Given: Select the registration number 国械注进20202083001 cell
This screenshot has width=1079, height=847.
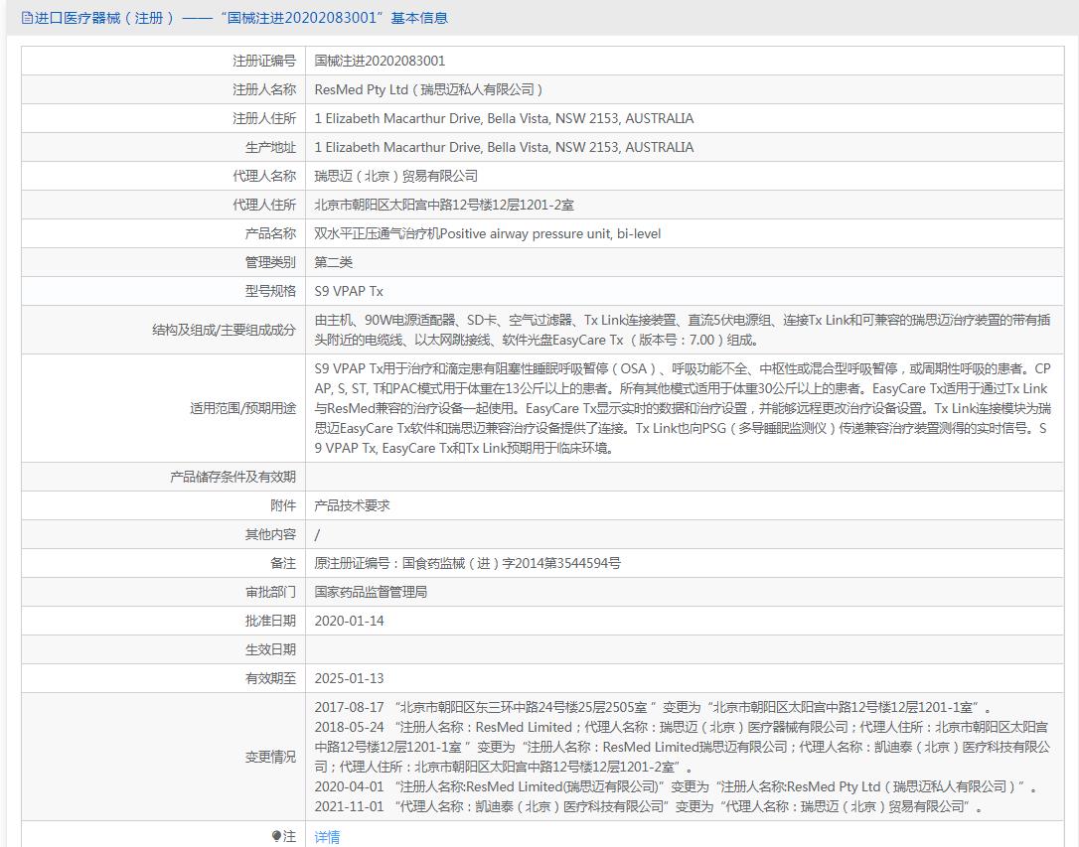Looking at the screenshot, I should [x=380, y=61].
